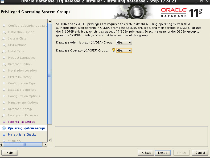Go back with the Back button
This screenshot has height=158, width=210.
click(x=146, y=153)
